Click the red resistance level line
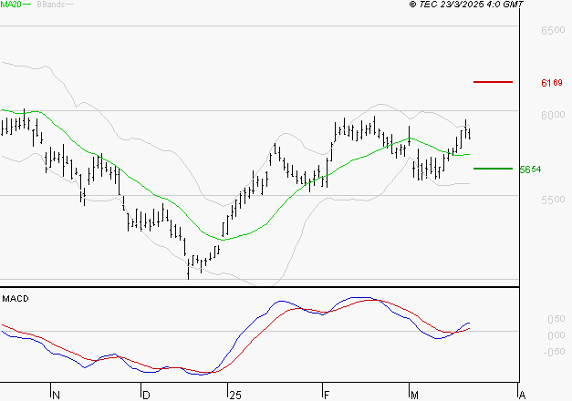The width and height of the screenshot is (572, 401). point(493,82)
